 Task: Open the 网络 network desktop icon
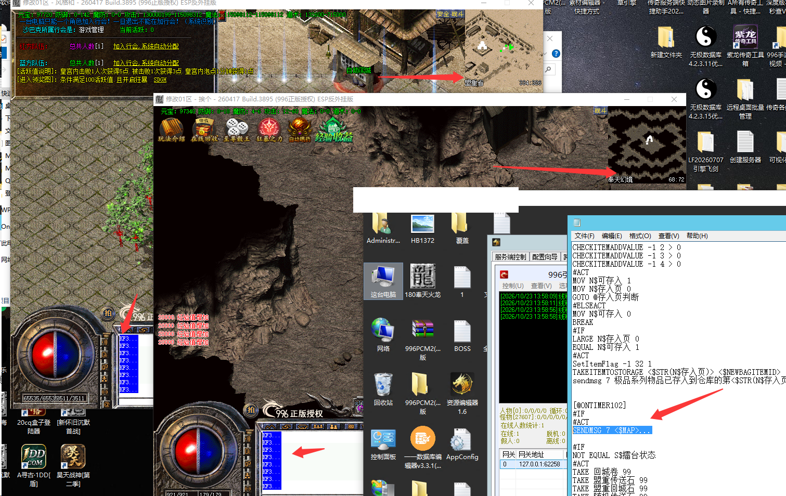[383, 335]
